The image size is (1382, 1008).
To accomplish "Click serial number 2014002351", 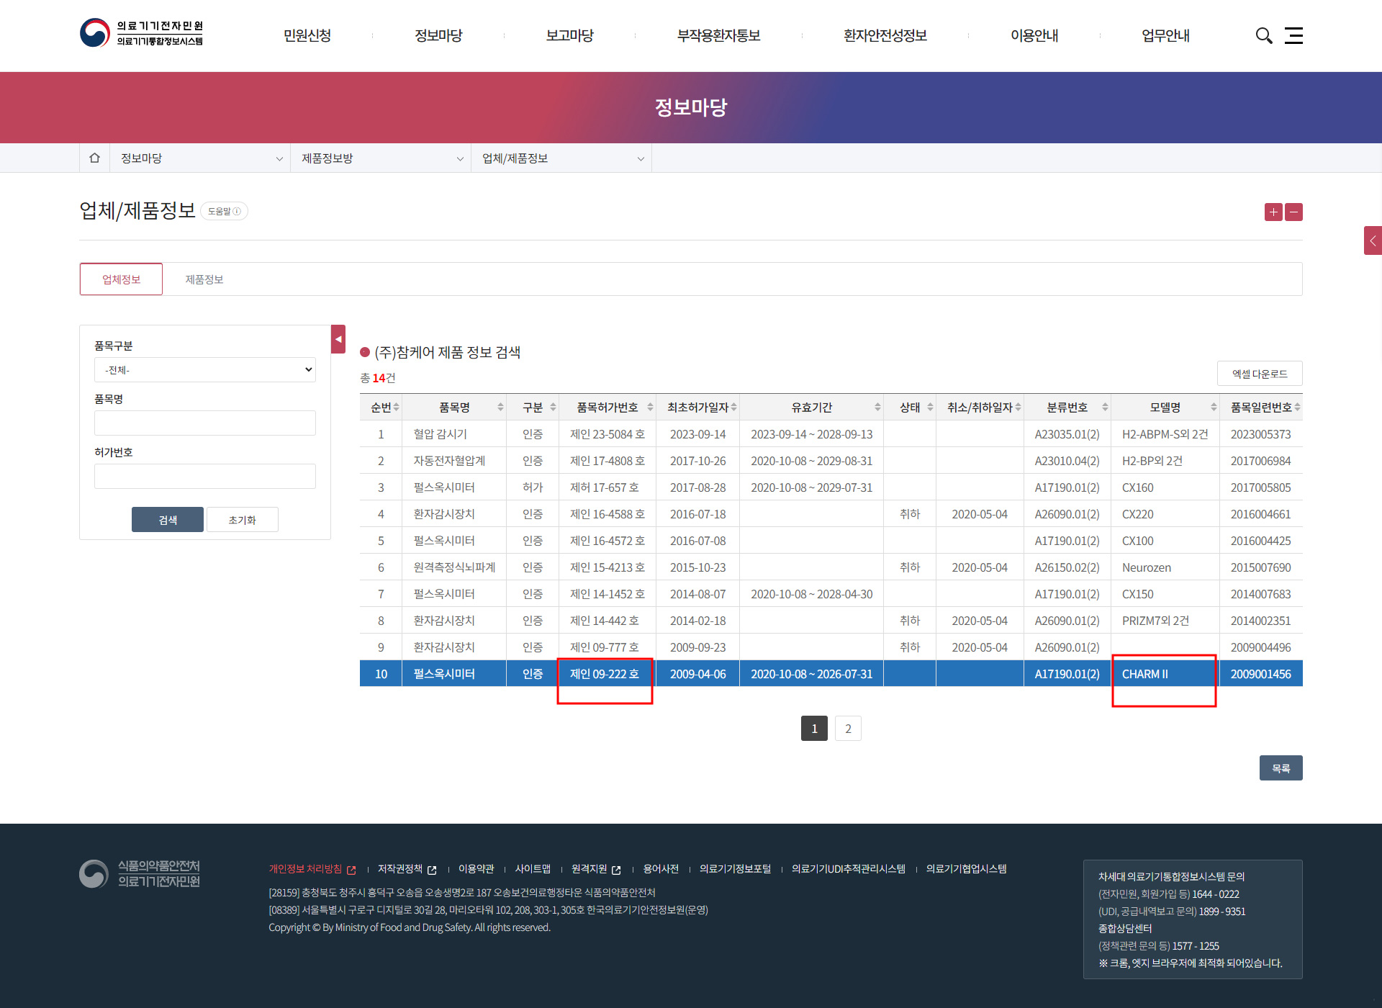I will tap(1261, 621).
